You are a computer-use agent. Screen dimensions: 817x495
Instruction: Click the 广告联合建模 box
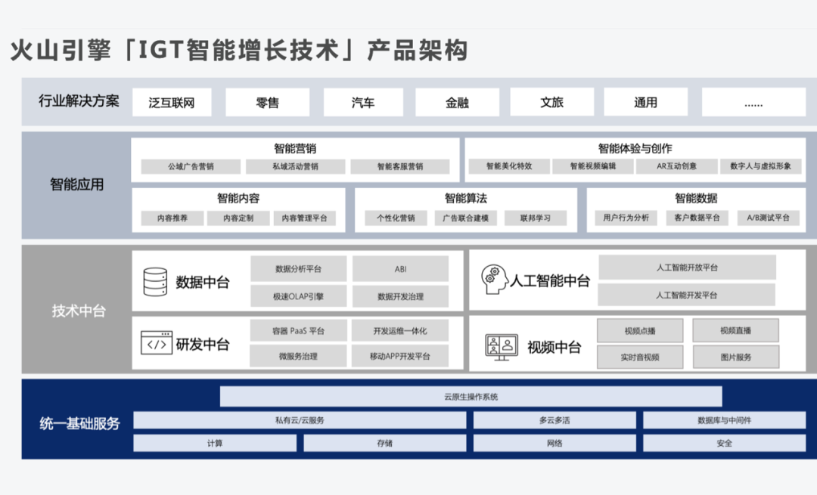click(x=466, y=218)
